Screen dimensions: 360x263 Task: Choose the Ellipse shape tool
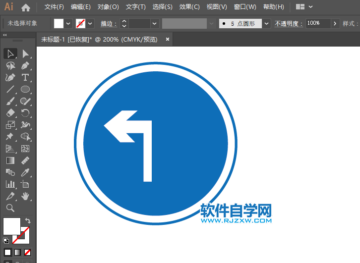tap(25, 90)
